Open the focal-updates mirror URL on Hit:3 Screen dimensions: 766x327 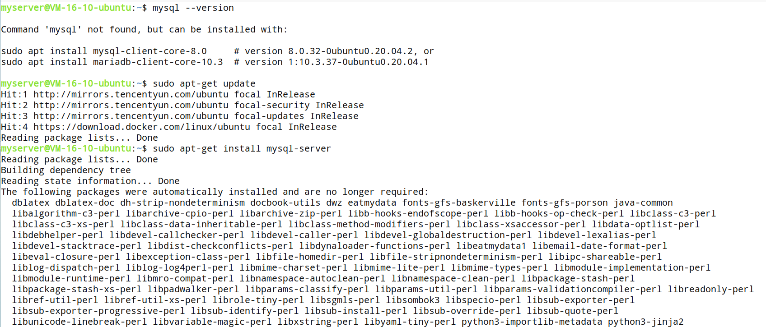point(131,116)
